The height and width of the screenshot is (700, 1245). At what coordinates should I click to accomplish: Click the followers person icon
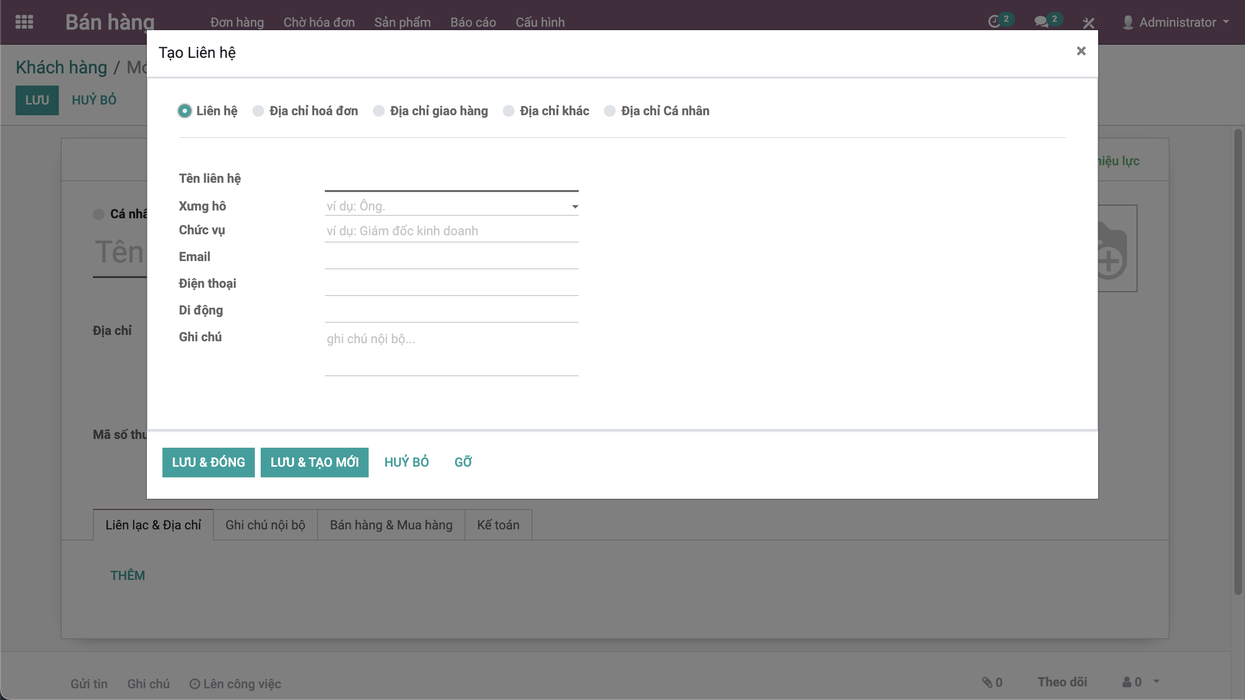click(1127, 682)
